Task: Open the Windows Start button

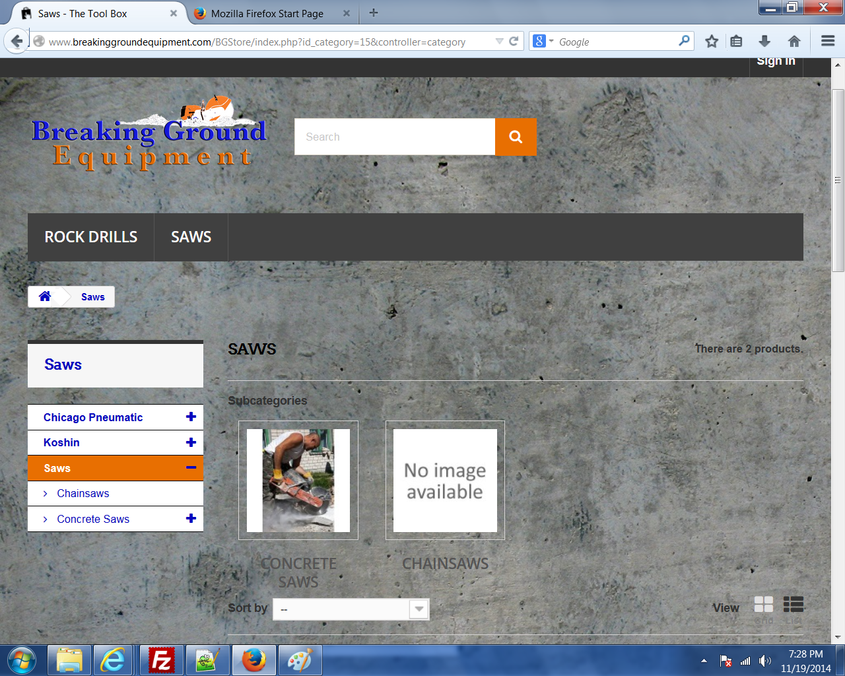Action: [x=22, y=660]
